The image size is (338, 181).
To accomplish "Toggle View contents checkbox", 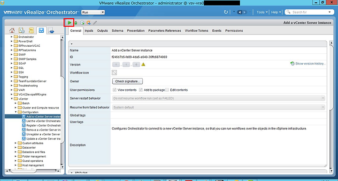I will coord(115,90).
